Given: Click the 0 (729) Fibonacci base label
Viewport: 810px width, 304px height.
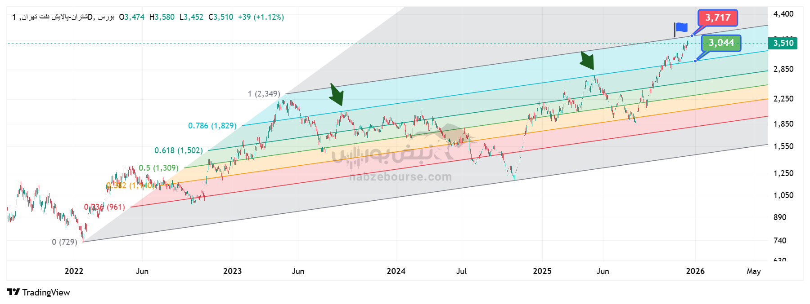Looking at the screenshot, I should [x=64, y=242].
